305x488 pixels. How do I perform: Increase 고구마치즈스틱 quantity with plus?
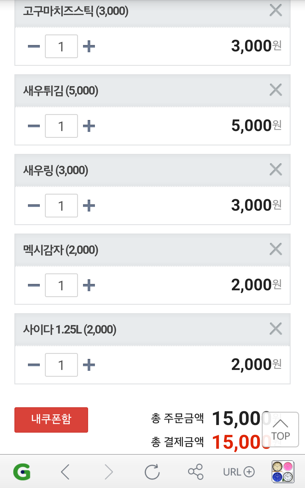pyautogui.click(x=89, y=46)
